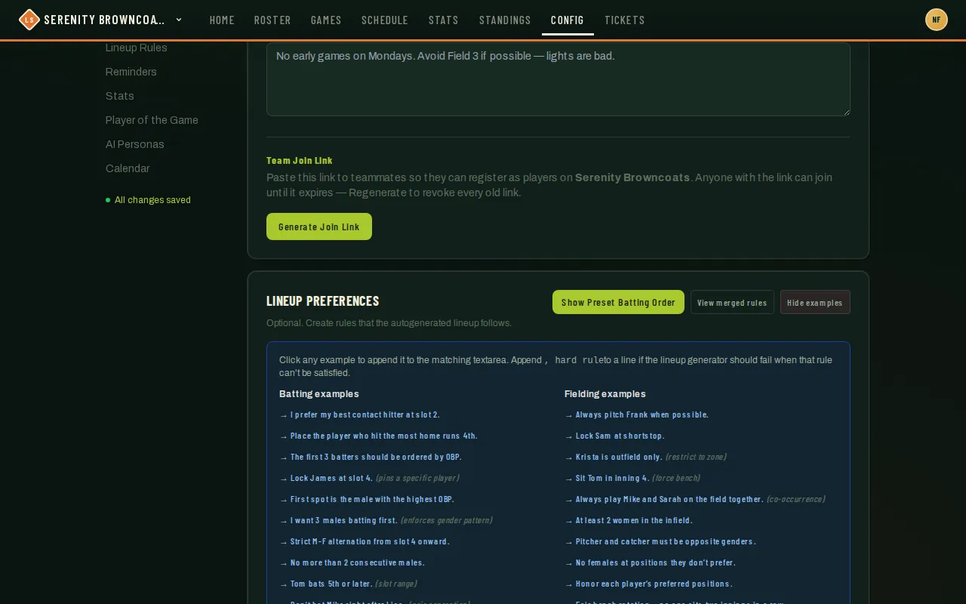Open the NF user avatar menu

pyautogui.click(x=937, y=20)
